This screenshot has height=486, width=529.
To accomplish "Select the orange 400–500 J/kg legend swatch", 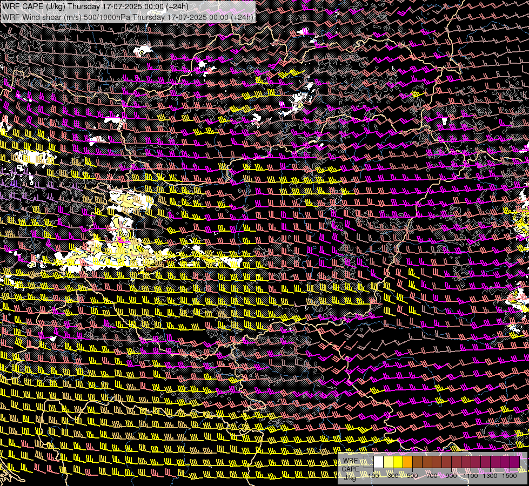I will [x=407, y=462].
